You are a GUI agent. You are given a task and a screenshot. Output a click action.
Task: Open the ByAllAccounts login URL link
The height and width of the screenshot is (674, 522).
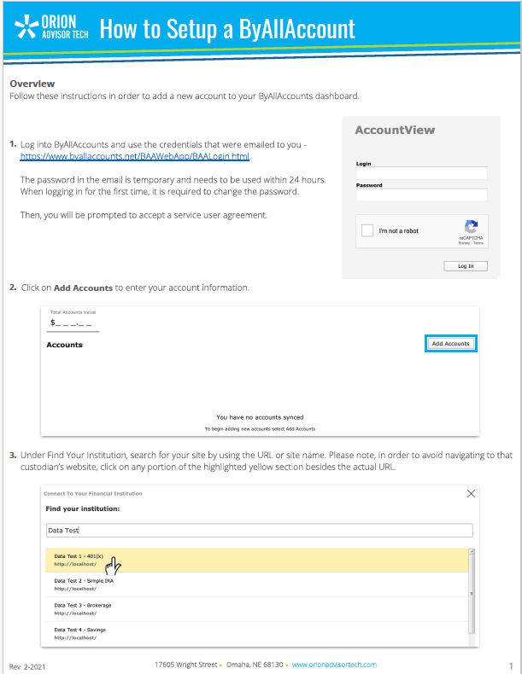pyautogui.click(x=135, y=156)
